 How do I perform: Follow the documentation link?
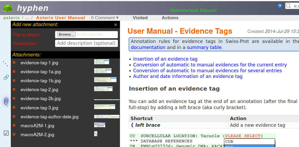(148, 47)
